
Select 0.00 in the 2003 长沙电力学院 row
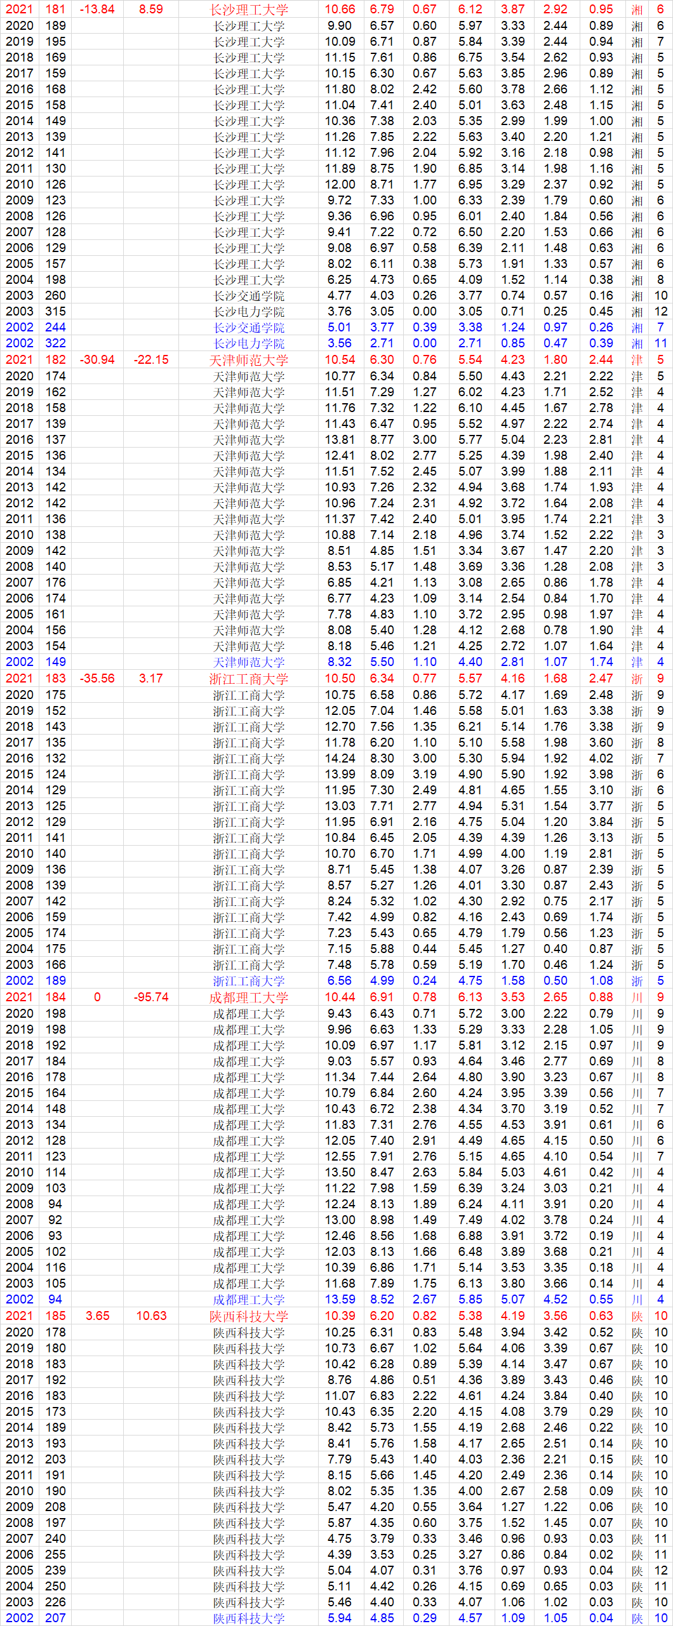(424, 312)
